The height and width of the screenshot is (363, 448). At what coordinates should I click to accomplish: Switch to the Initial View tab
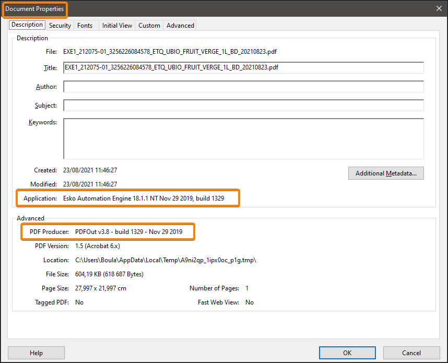(116, 25)
